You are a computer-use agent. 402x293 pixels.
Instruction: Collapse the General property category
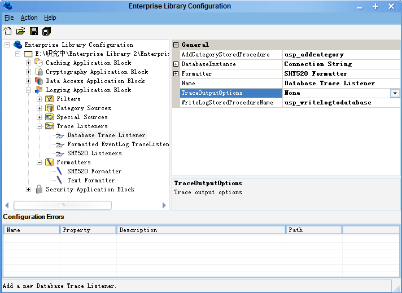click(x=176, y=45)
